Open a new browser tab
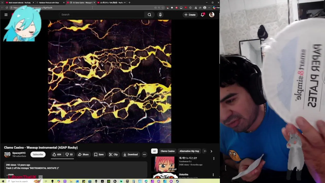Viewport: 325px width, 183px height. 129,3
